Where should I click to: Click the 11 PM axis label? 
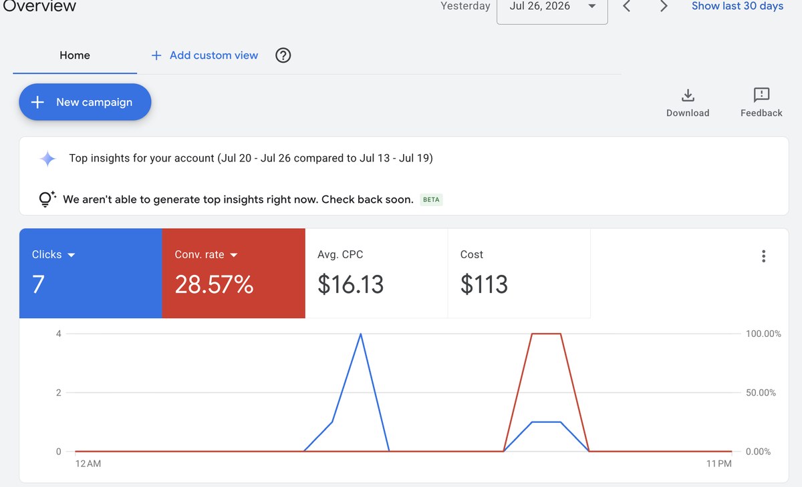pyautogui.click(x=719, y=464)
